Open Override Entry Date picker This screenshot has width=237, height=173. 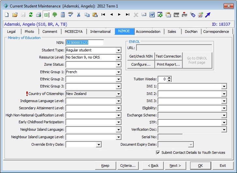(99, 144)
